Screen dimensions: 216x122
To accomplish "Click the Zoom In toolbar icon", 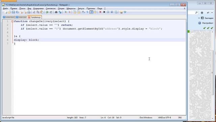I will (x=65, y=12).
